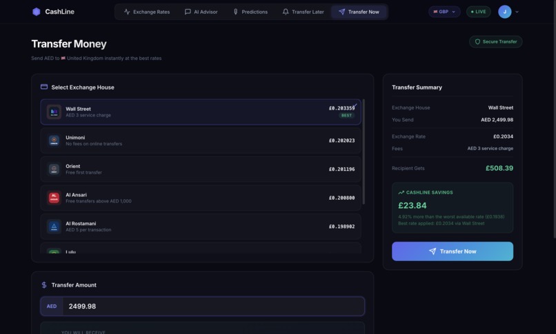
Task: Click the AED currency prefix label
Action: point(52,306)
